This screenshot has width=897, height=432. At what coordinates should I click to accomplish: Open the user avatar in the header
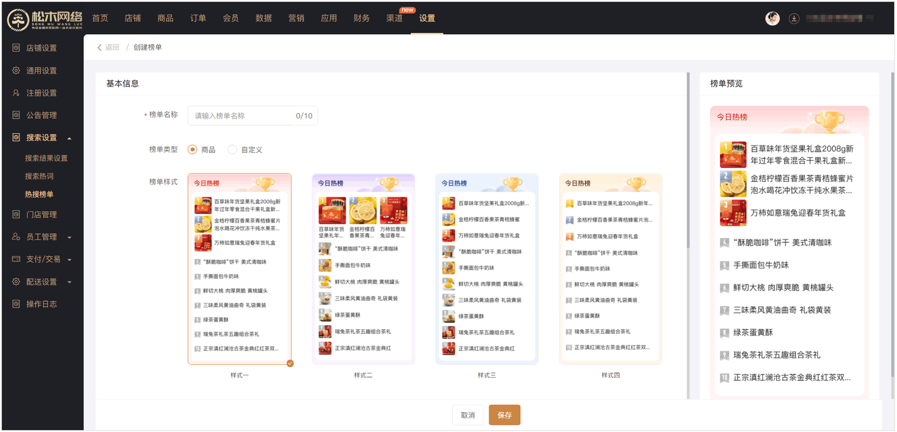coord(772,19)
